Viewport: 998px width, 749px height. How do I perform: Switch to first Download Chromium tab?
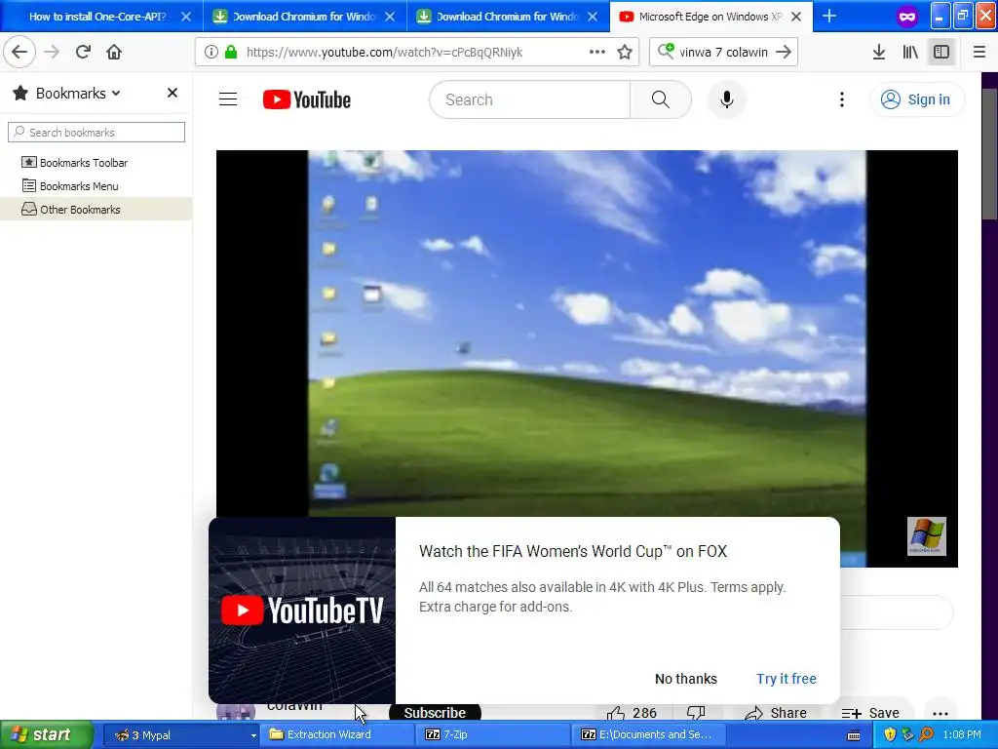pyautogui.click(x=303, y=17)
